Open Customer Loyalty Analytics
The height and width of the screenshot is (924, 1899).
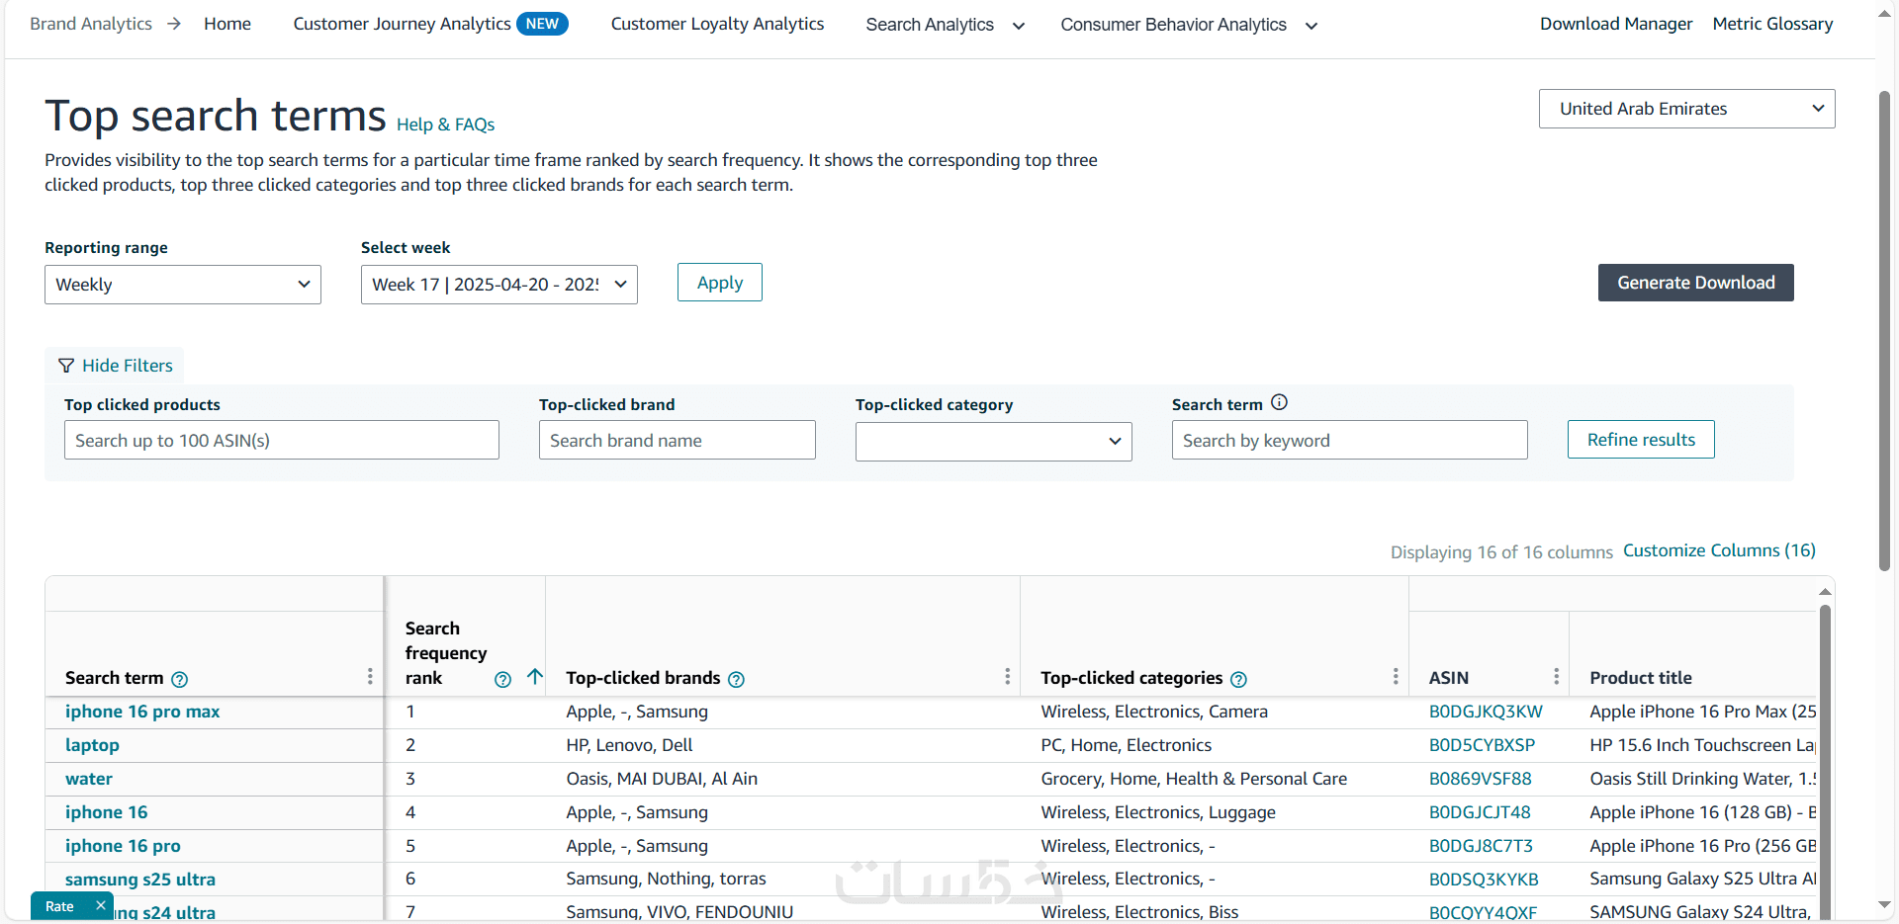[717, 24]
